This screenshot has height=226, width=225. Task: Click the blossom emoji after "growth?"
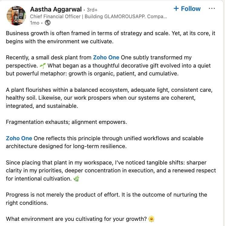pyautogui.click(x=151, y=219)
